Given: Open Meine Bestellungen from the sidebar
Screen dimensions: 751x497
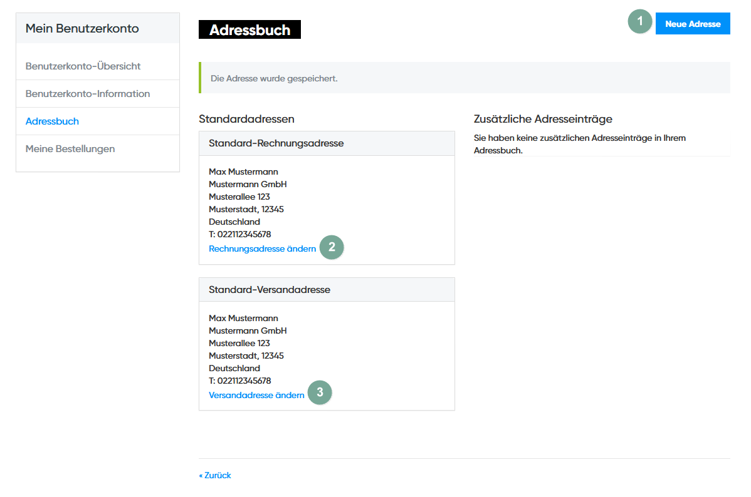Looking at the screenshot, I should click(70, 149).
